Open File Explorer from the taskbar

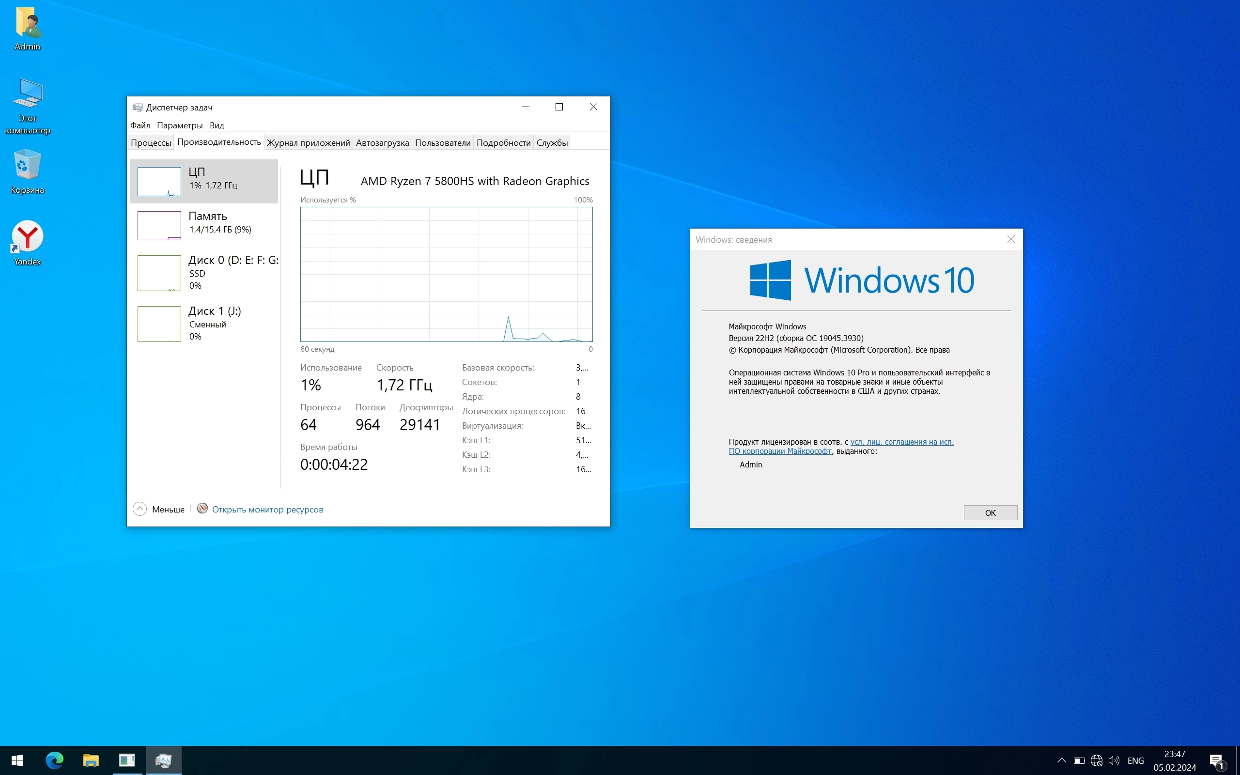tap(91, 760)
